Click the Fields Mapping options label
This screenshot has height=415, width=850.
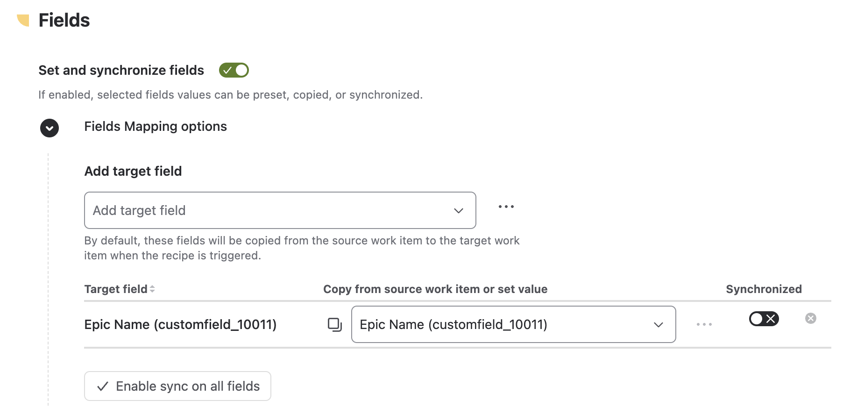tap(156, 127)
